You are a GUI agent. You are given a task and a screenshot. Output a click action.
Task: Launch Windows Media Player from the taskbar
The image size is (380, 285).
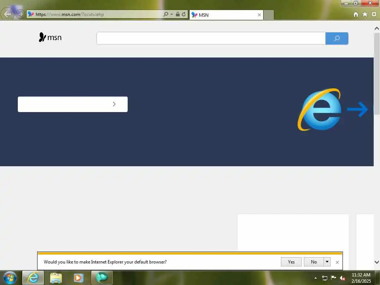78,278
